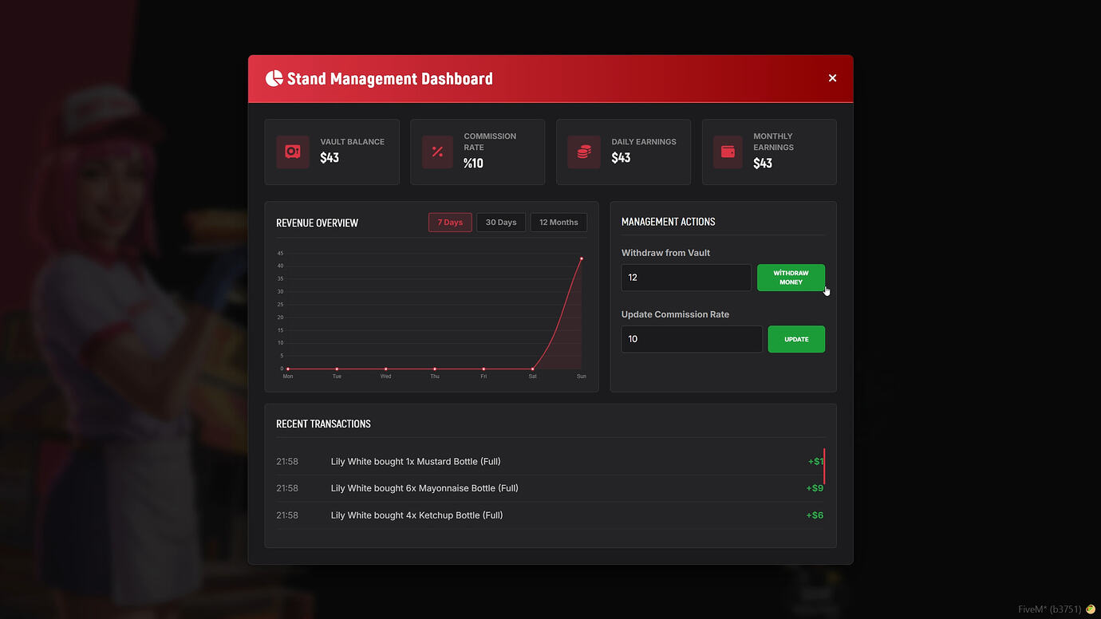Viewport: 1101px width, 619px height.
Task: Click the vault safe icon
Action: 293,152
